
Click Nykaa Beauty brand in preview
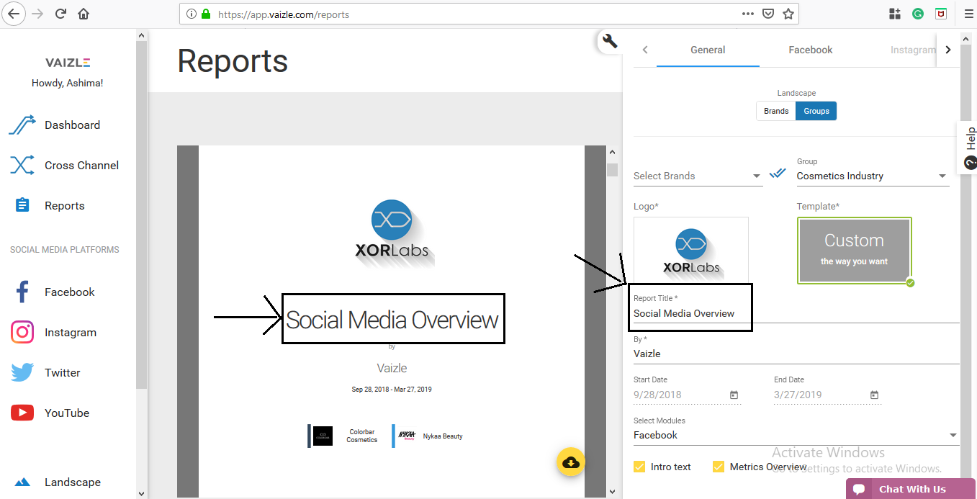point(428,436)
